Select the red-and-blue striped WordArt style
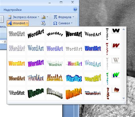The image size is (135, 117). pos(93,93)
